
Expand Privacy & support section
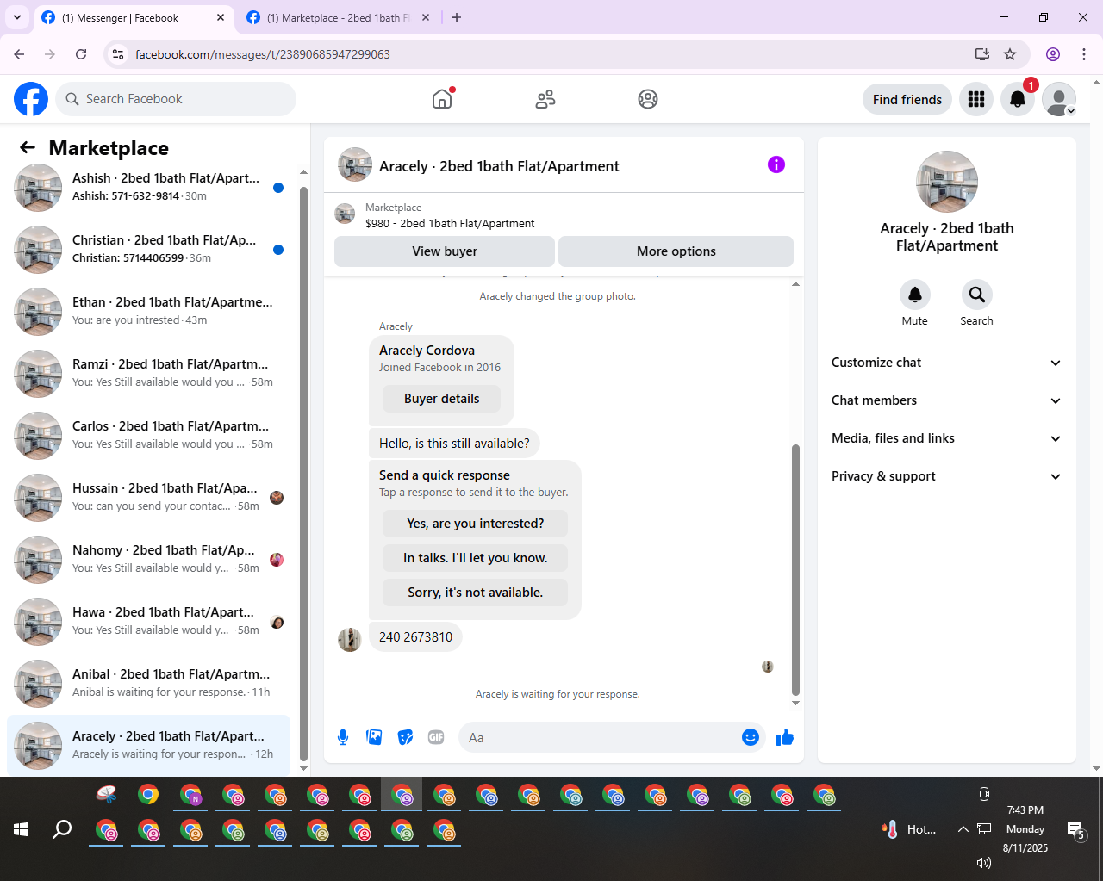946,476
